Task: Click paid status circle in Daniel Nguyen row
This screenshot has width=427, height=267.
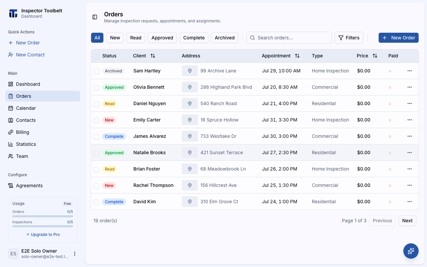Action: click(390, 104)
